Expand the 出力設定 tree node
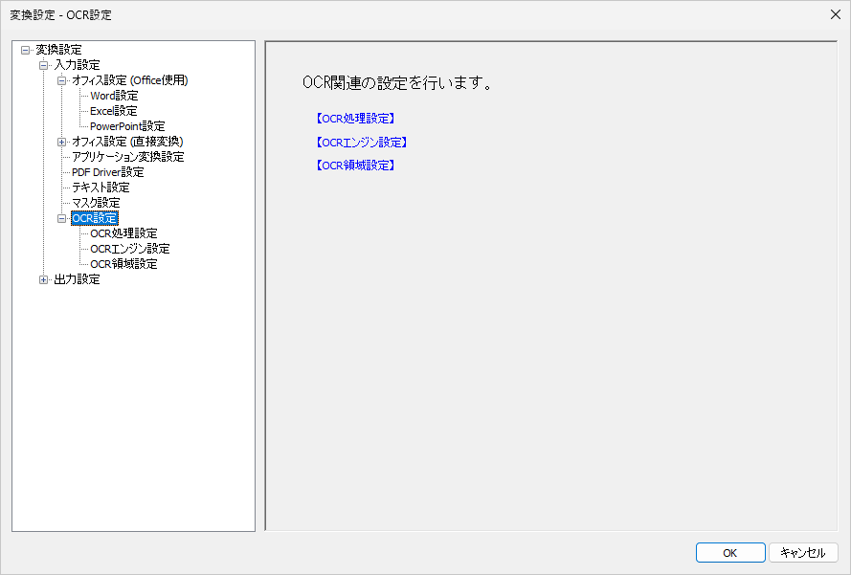The image size is (851, 575). (x=43, y=278)
